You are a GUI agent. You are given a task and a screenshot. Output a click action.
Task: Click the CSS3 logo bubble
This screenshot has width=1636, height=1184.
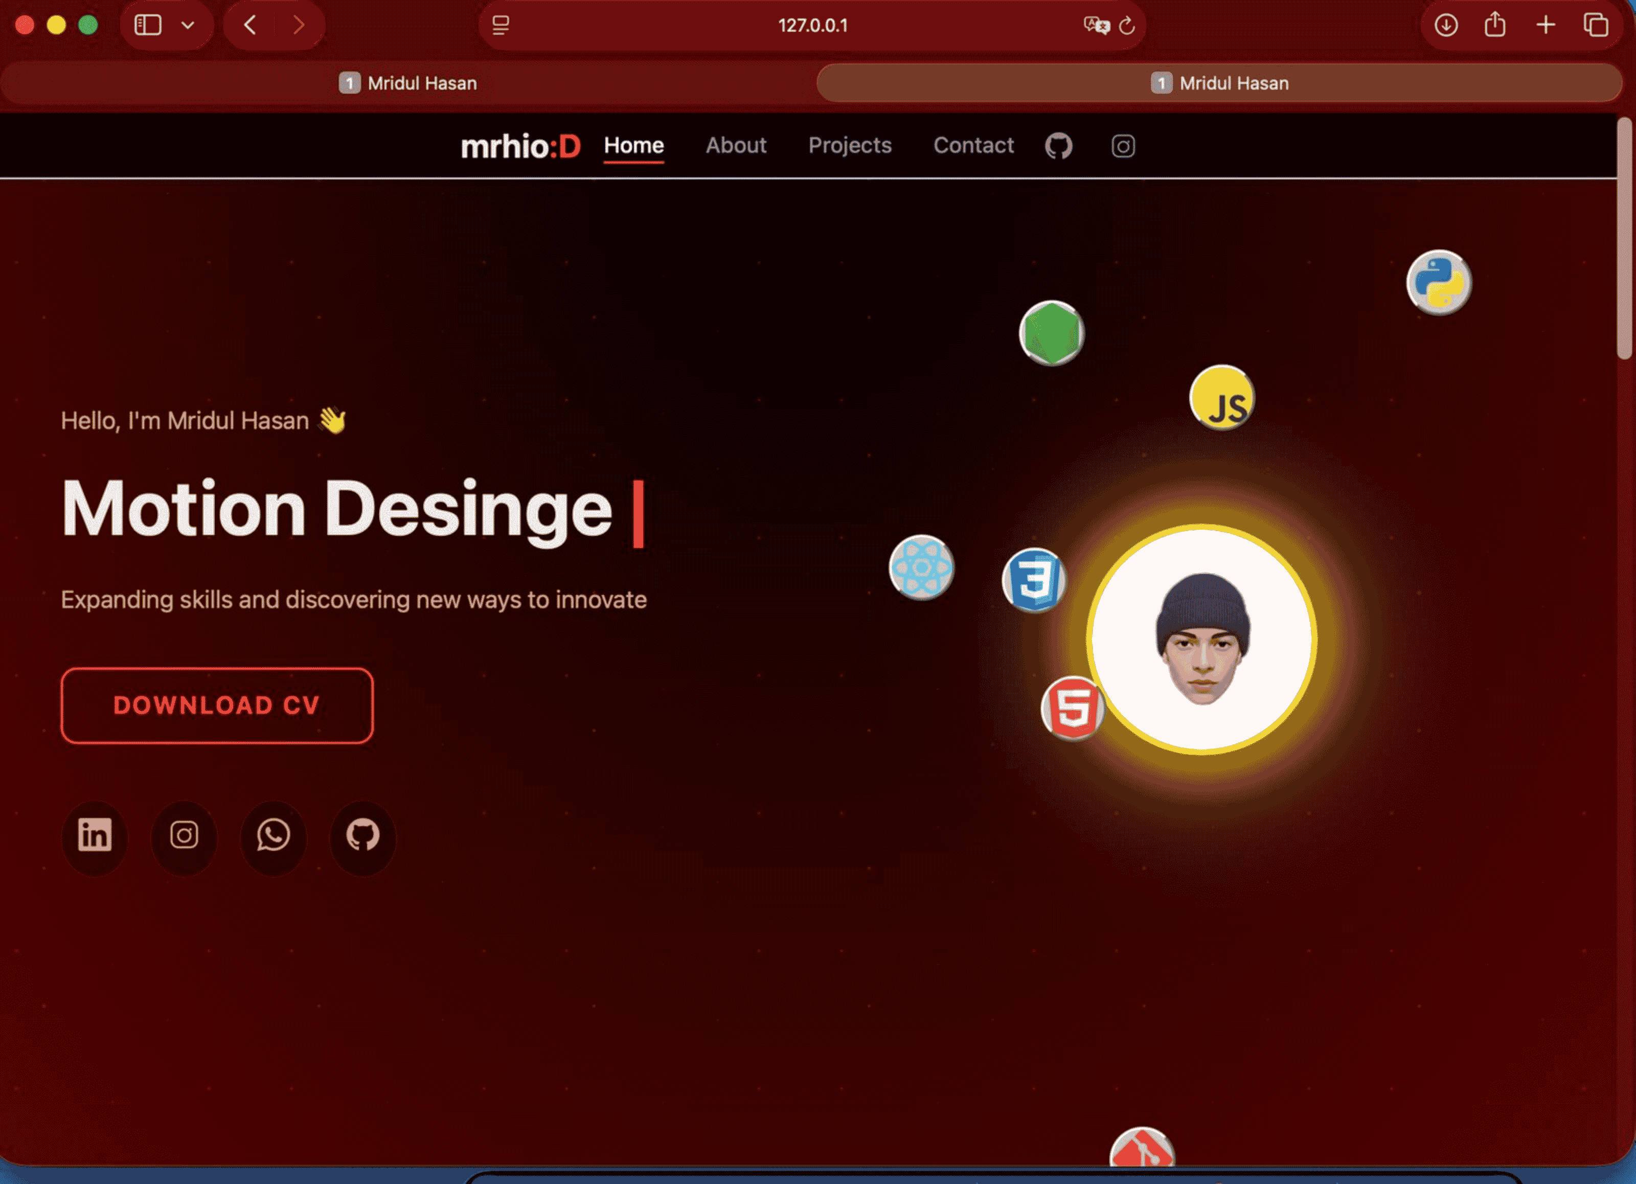pos(1033,580)
